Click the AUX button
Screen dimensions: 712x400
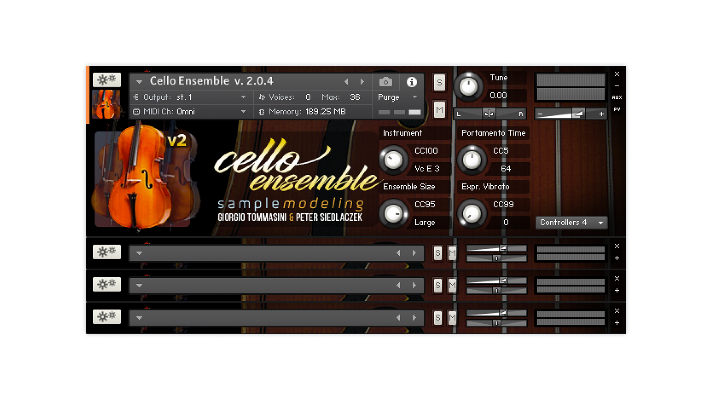[x=617, y=97]
